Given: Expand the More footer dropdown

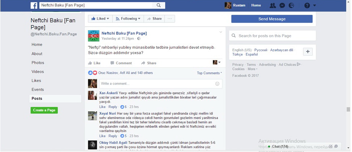Looking at the screenshot, I should tap(252, 69).
